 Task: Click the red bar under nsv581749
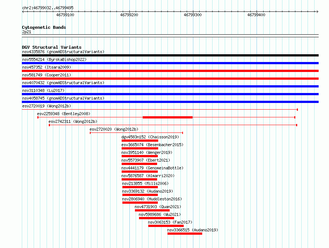tap(170, 79)
